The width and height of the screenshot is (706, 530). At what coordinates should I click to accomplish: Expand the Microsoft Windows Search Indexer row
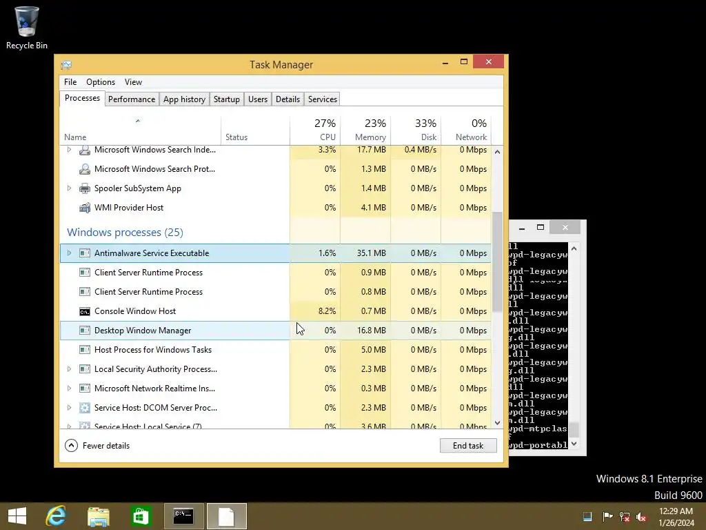[x=69, y=150]
